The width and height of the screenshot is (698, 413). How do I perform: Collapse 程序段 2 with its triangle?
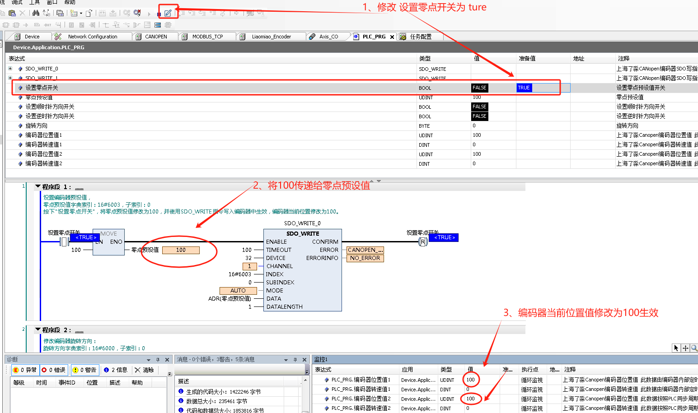click(x=38, y=329)
